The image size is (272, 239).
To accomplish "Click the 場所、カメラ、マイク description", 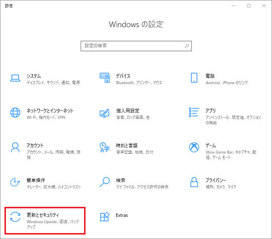I will coord(221,187).
